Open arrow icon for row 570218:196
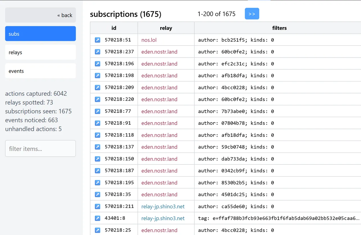This screenshot has width=361, height=235. (97, 64)
